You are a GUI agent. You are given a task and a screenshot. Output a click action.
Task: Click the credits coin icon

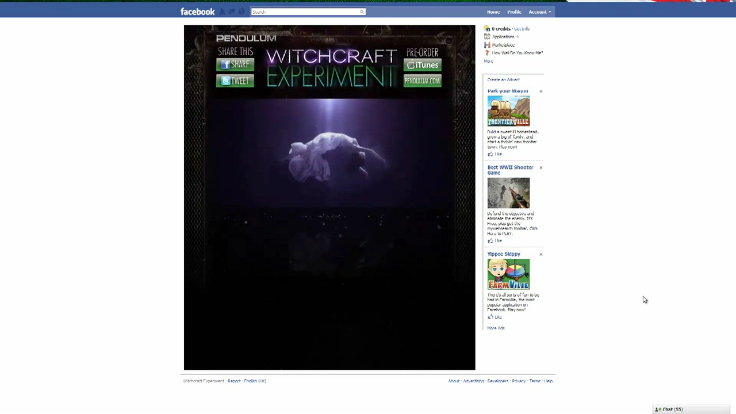point(487,29)
